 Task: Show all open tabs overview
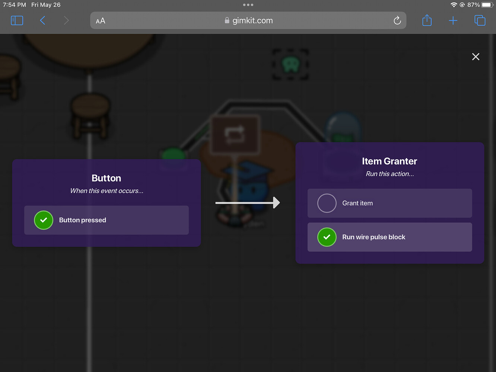click(480, 20)
